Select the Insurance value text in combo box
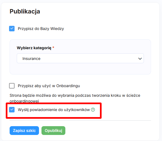This screenshot has width=162, height=141. point(31,59)
